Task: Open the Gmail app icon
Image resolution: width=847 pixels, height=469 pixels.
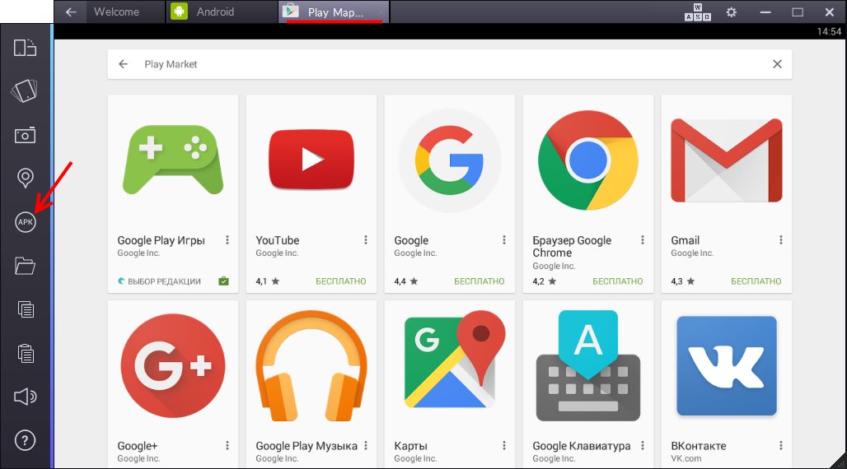Action: [727, 160]
